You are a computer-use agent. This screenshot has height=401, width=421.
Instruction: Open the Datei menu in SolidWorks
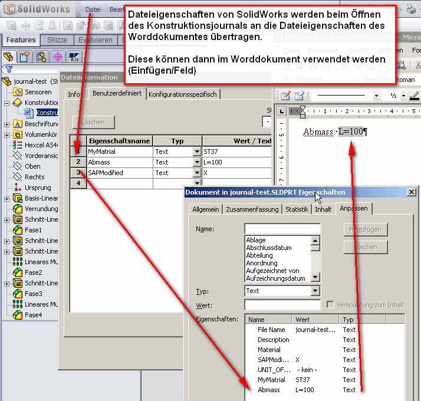(x=93, y=9)
